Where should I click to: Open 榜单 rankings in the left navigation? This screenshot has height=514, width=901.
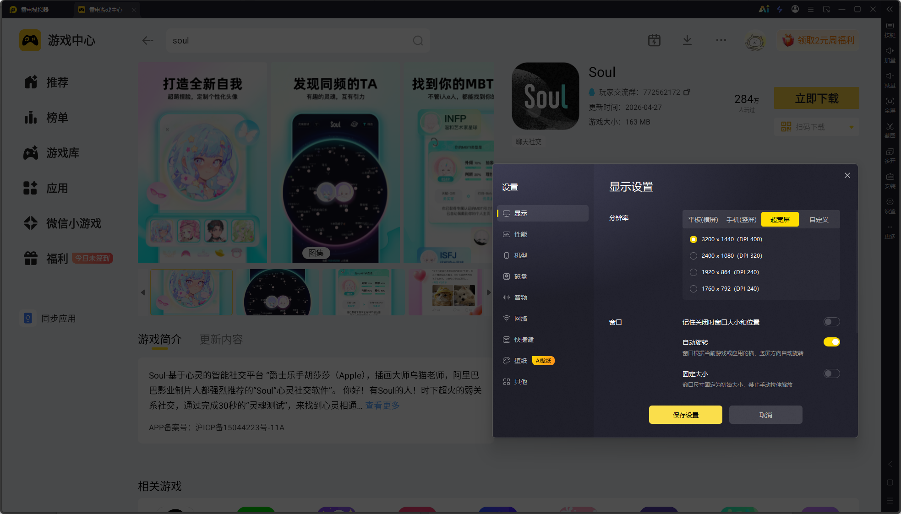click(46, 118)
